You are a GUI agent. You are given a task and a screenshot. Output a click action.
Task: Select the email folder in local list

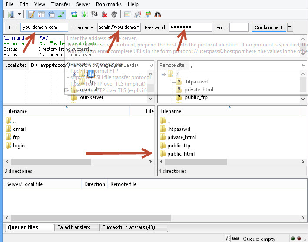(x=19, y=129)
